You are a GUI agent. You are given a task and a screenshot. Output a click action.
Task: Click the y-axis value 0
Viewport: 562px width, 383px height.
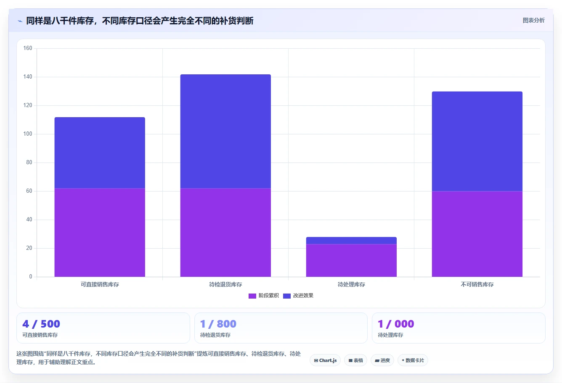pyautogui.click(x=31, y=277)
